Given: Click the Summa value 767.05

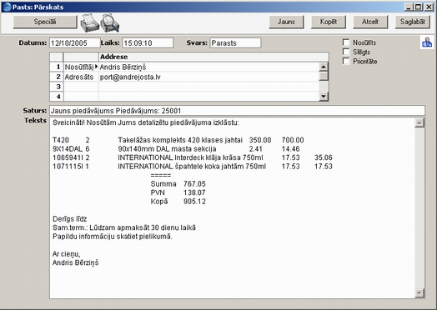Looking at the screenshot, I should (194, 184).
